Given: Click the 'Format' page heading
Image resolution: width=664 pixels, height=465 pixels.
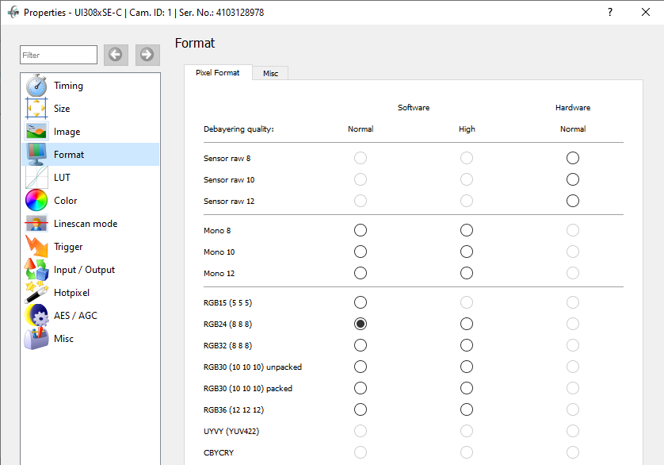Looking at the screenshot, I should 195,43.
